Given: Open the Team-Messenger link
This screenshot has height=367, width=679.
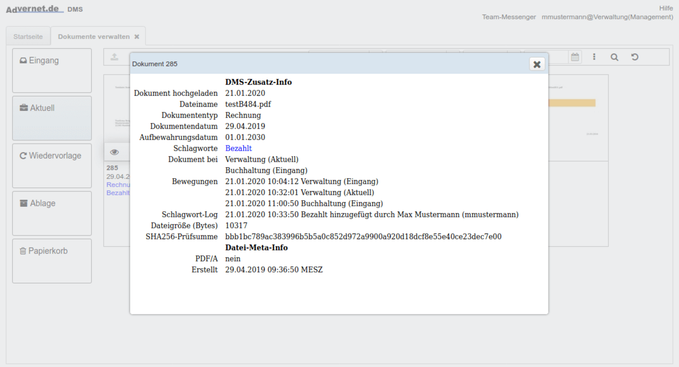Looking at the screenshot, I should coord(508,17).
